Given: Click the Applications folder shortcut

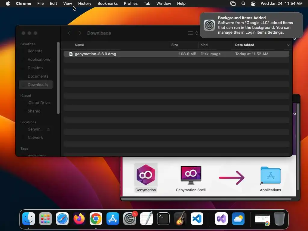Looking at the screenshot, I should 270,175.
